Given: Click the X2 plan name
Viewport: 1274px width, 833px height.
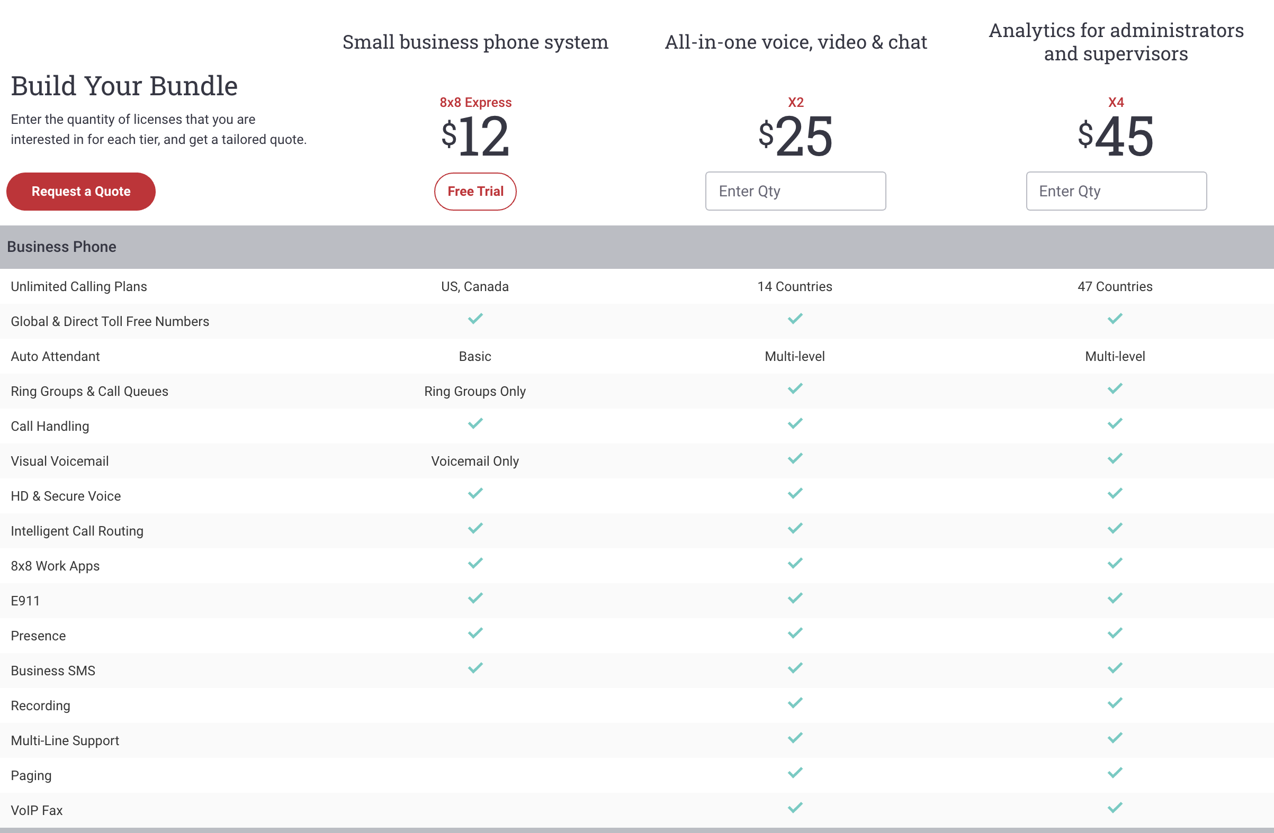Looking at the screenshot, I should pos(795,102).
